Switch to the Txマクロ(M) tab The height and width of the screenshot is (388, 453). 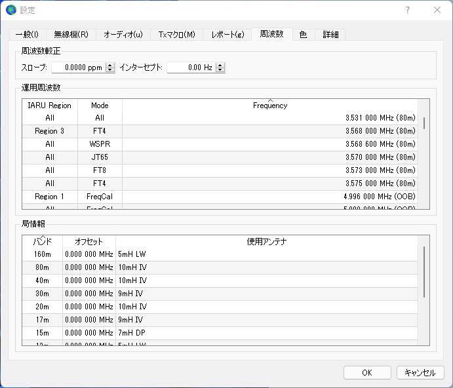tap(177, 35)
